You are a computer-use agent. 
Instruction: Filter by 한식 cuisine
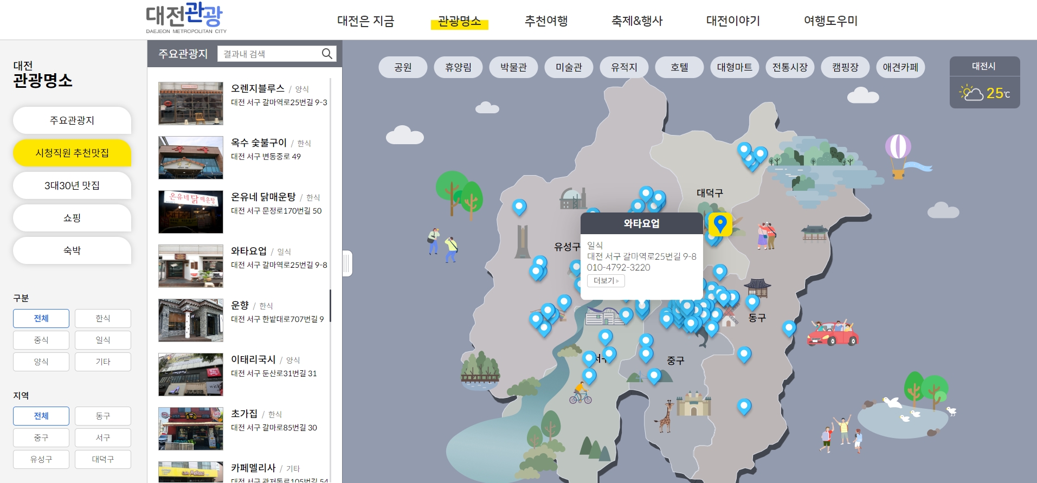tap(103, 318)
